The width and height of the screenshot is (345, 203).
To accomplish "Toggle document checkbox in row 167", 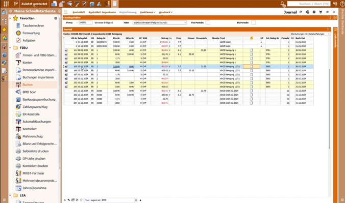I will pyautogui.click(x=252, y=75).
